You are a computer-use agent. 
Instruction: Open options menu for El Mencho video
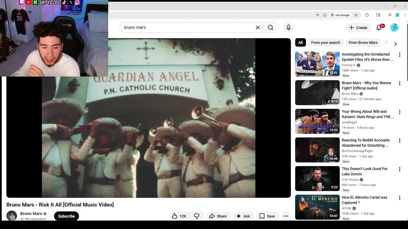tap(399, 198)
